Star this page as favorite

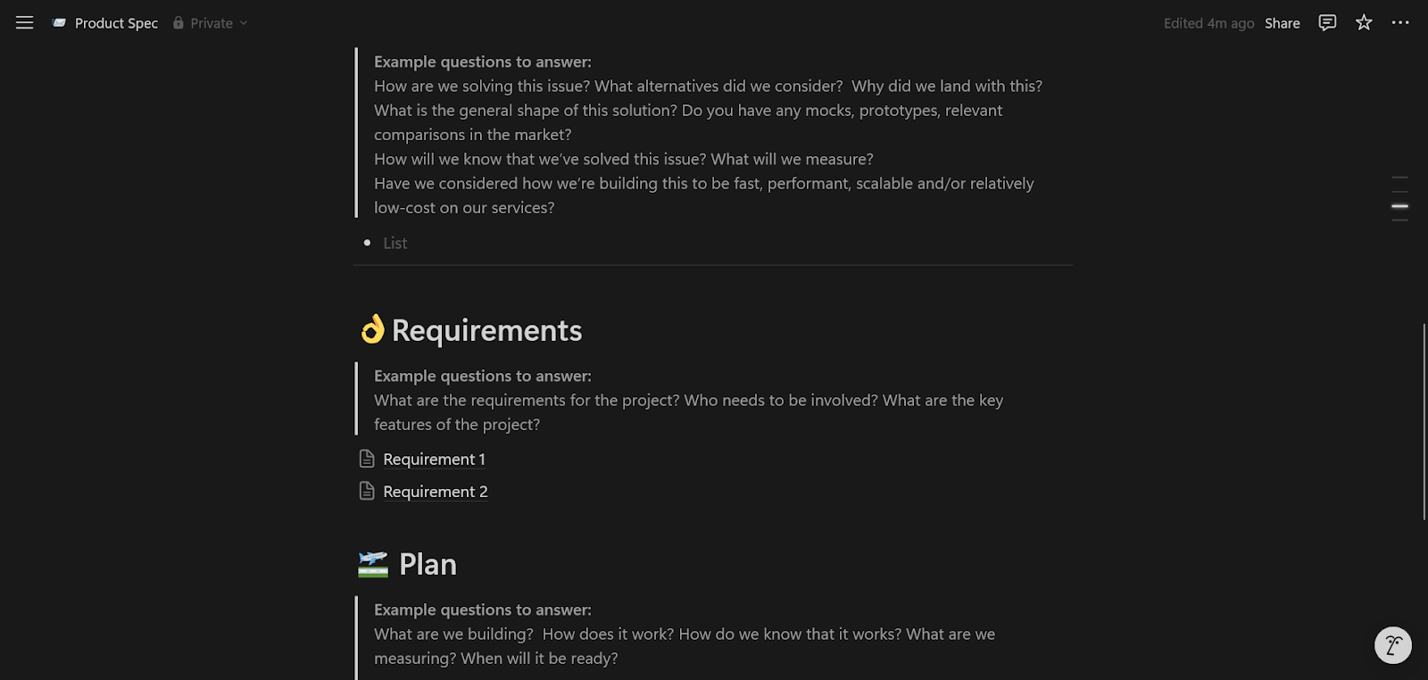pos(1364,23)
